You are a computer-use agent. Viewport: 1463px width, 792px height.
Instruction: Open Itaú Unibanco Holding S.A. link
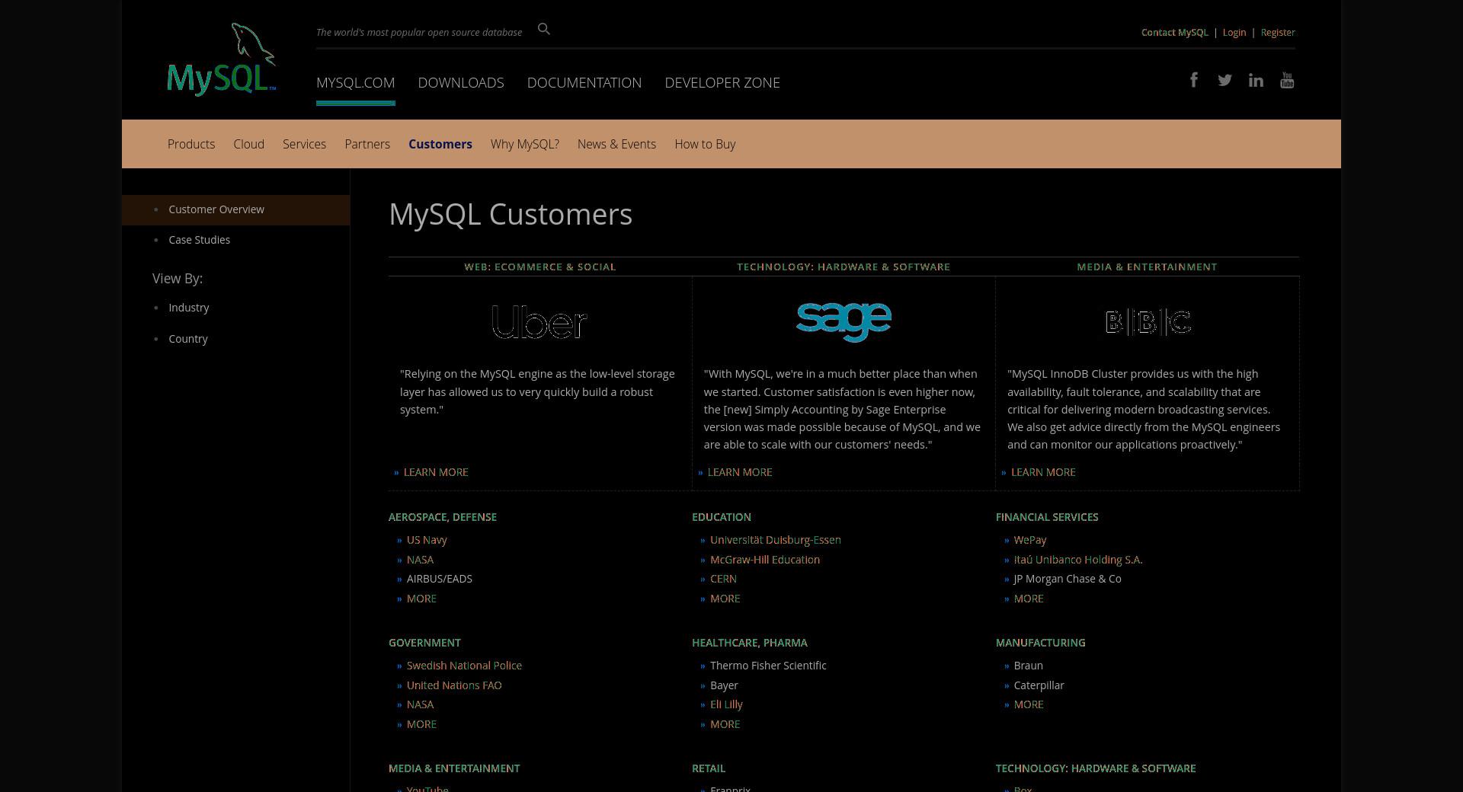pos(1078,560)
